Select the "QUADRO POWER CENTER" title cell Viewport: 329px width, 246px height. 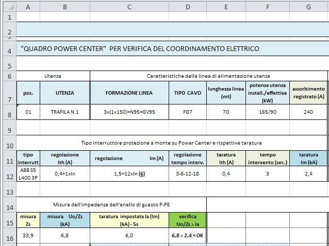click(x=139, y=49)
